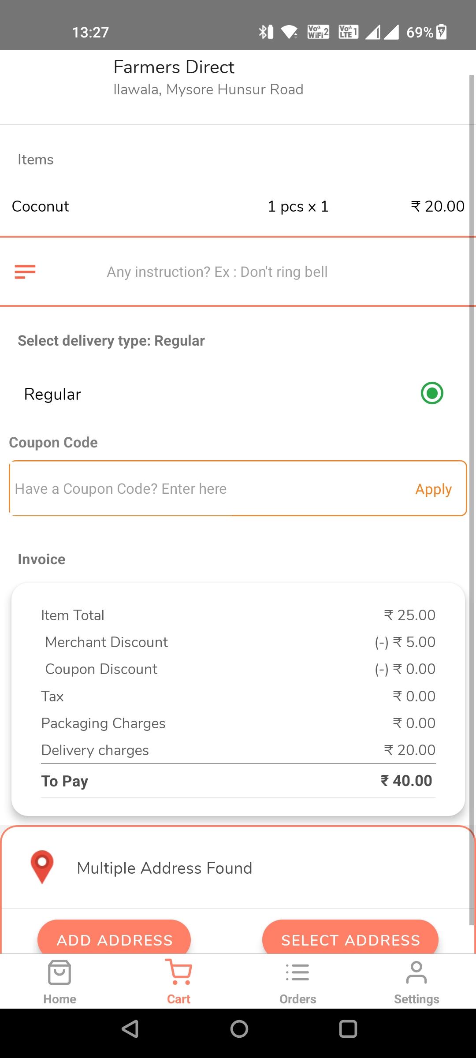Tap the Android back navigation triangle
Screen dimensions: 476x1058
(x=130, y=1029)
